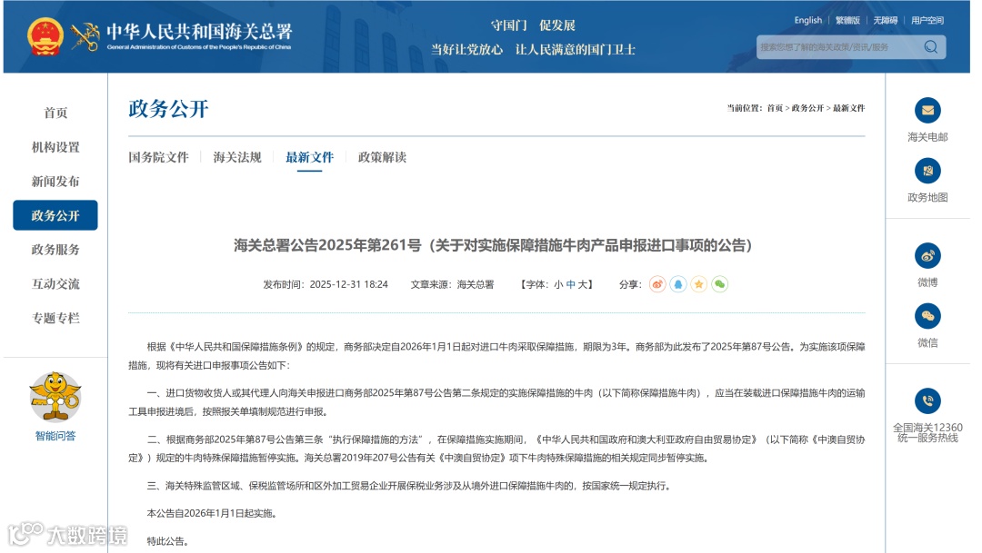The height and width of the screenshot is (553, 982).
Task: Click the 文章来源：海关总署 text
Action: pos(452,284)
